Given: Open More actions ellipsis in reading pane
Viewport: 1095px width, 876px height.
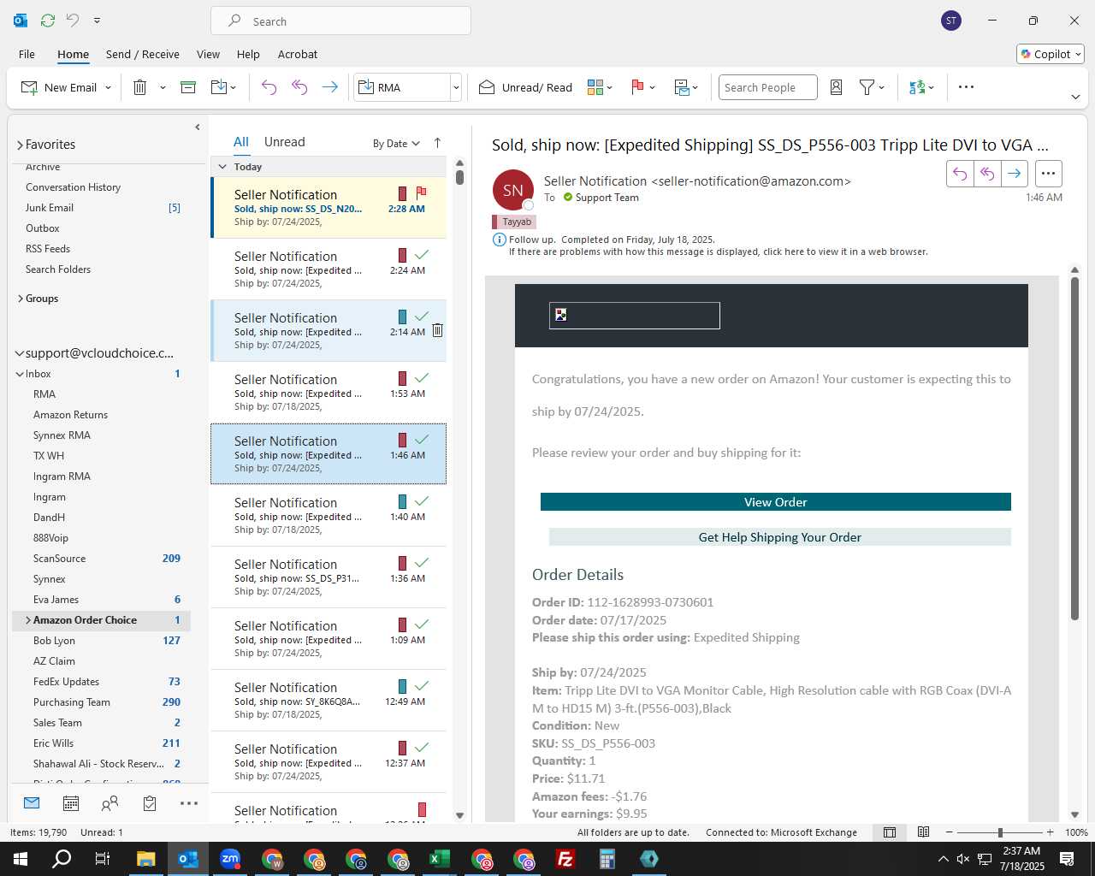Looking at the screenshot, I should 1048,174.
